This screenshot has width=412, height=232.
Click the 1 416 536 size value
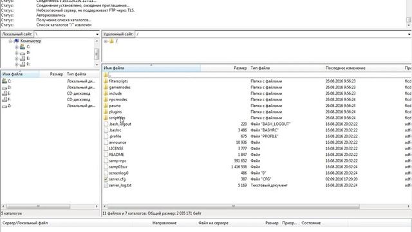pos(239,167)
